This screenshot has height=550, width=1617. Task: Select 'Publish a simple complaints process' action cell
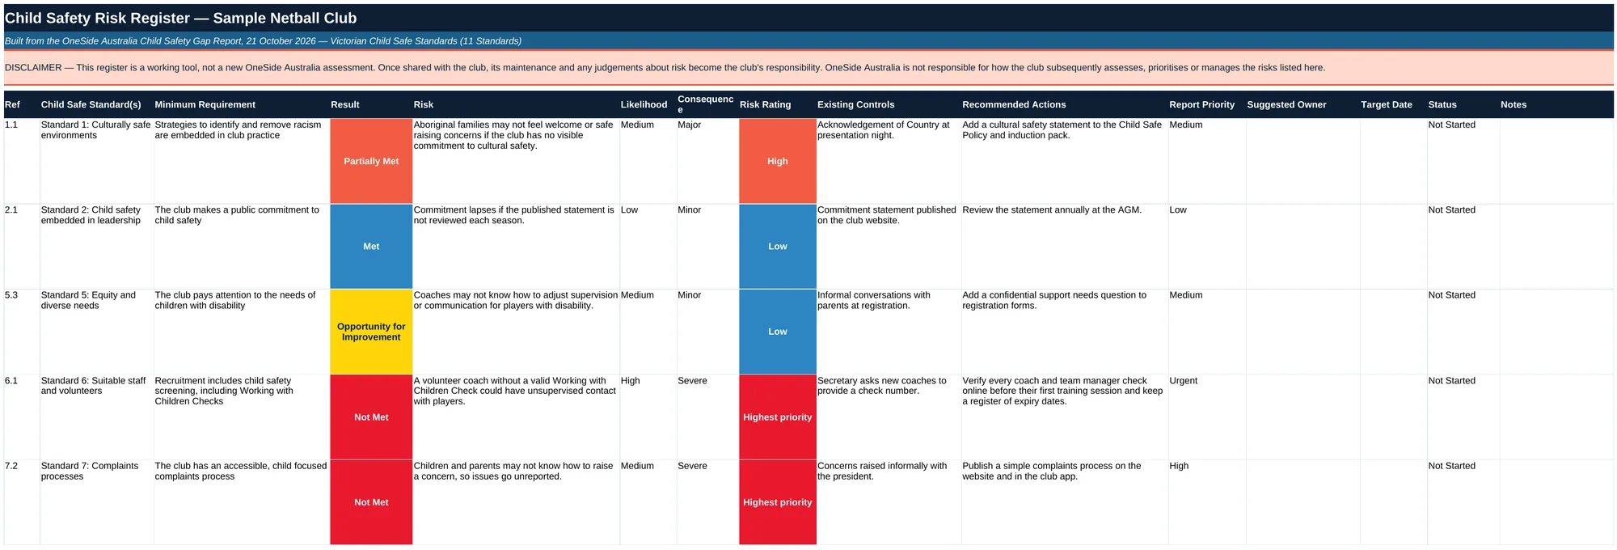click(1065, 502)
